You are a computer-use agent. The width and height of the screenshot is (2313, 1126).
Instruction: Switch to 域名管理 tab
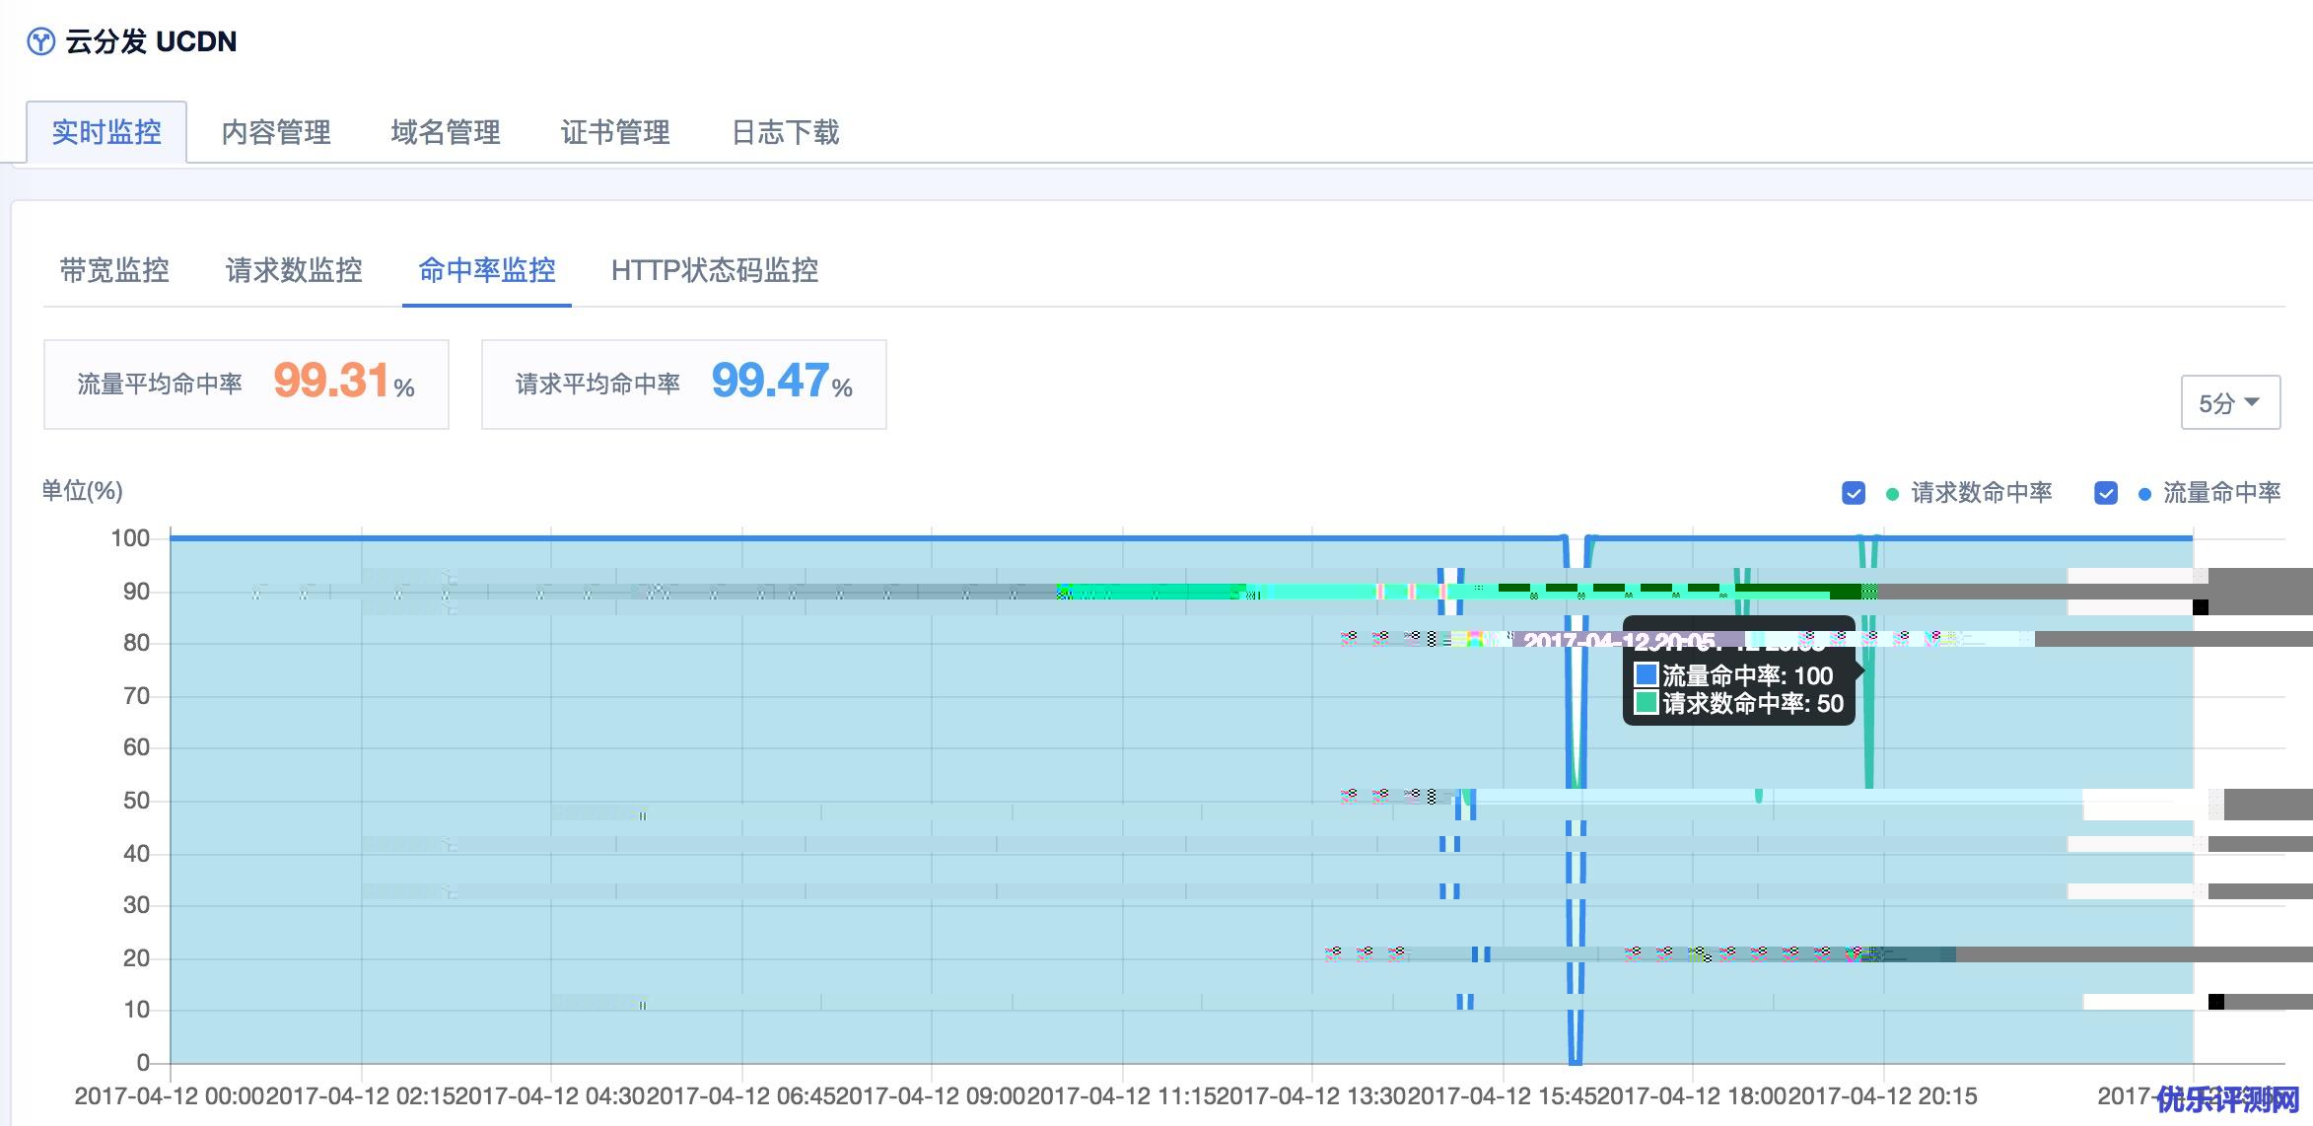446,132
